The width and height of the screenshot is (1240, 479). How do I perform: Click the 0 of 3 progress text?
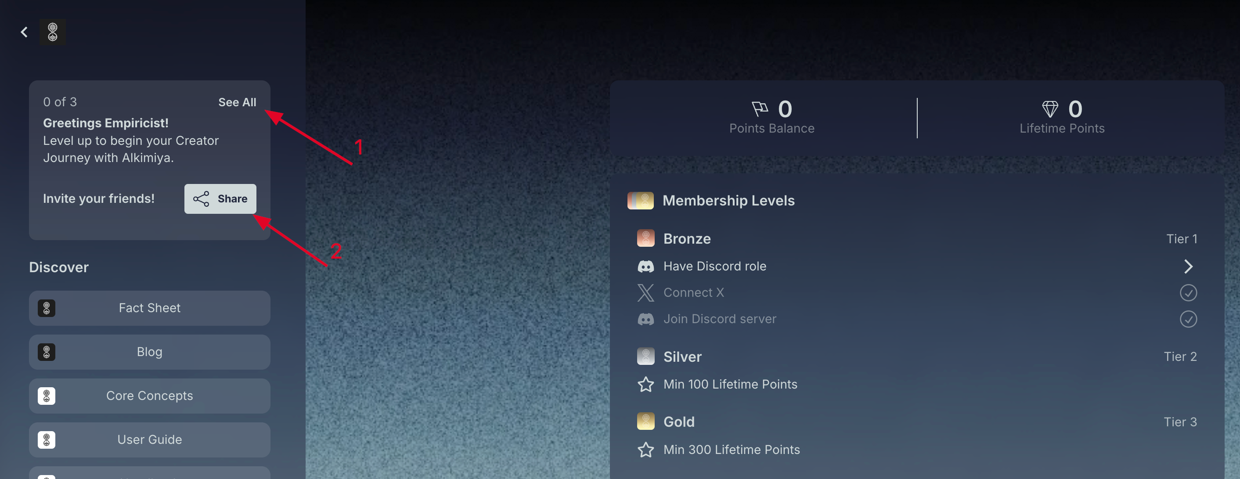click(x=60, y=102)
